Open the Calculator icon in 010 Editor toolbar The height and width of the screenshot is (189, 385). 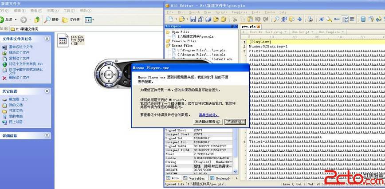pos(363,19)
